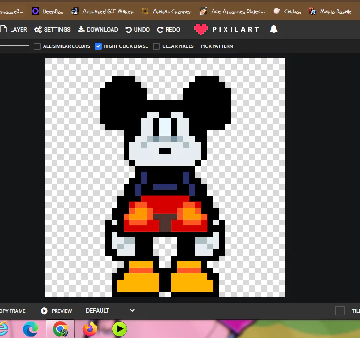
Task: Open Internet Explorer from the taskbar
Action: coord(4,329)
